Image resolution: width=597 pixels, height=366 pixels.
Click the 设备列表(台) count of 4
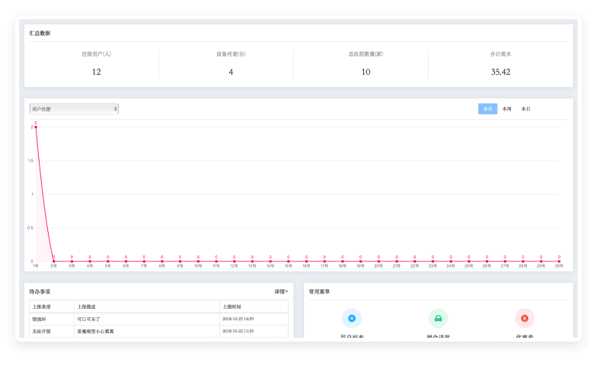point(231,72)
